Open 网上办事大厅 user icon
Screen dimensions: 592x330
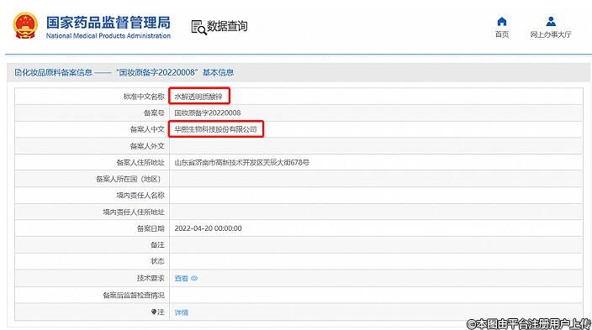551,21
